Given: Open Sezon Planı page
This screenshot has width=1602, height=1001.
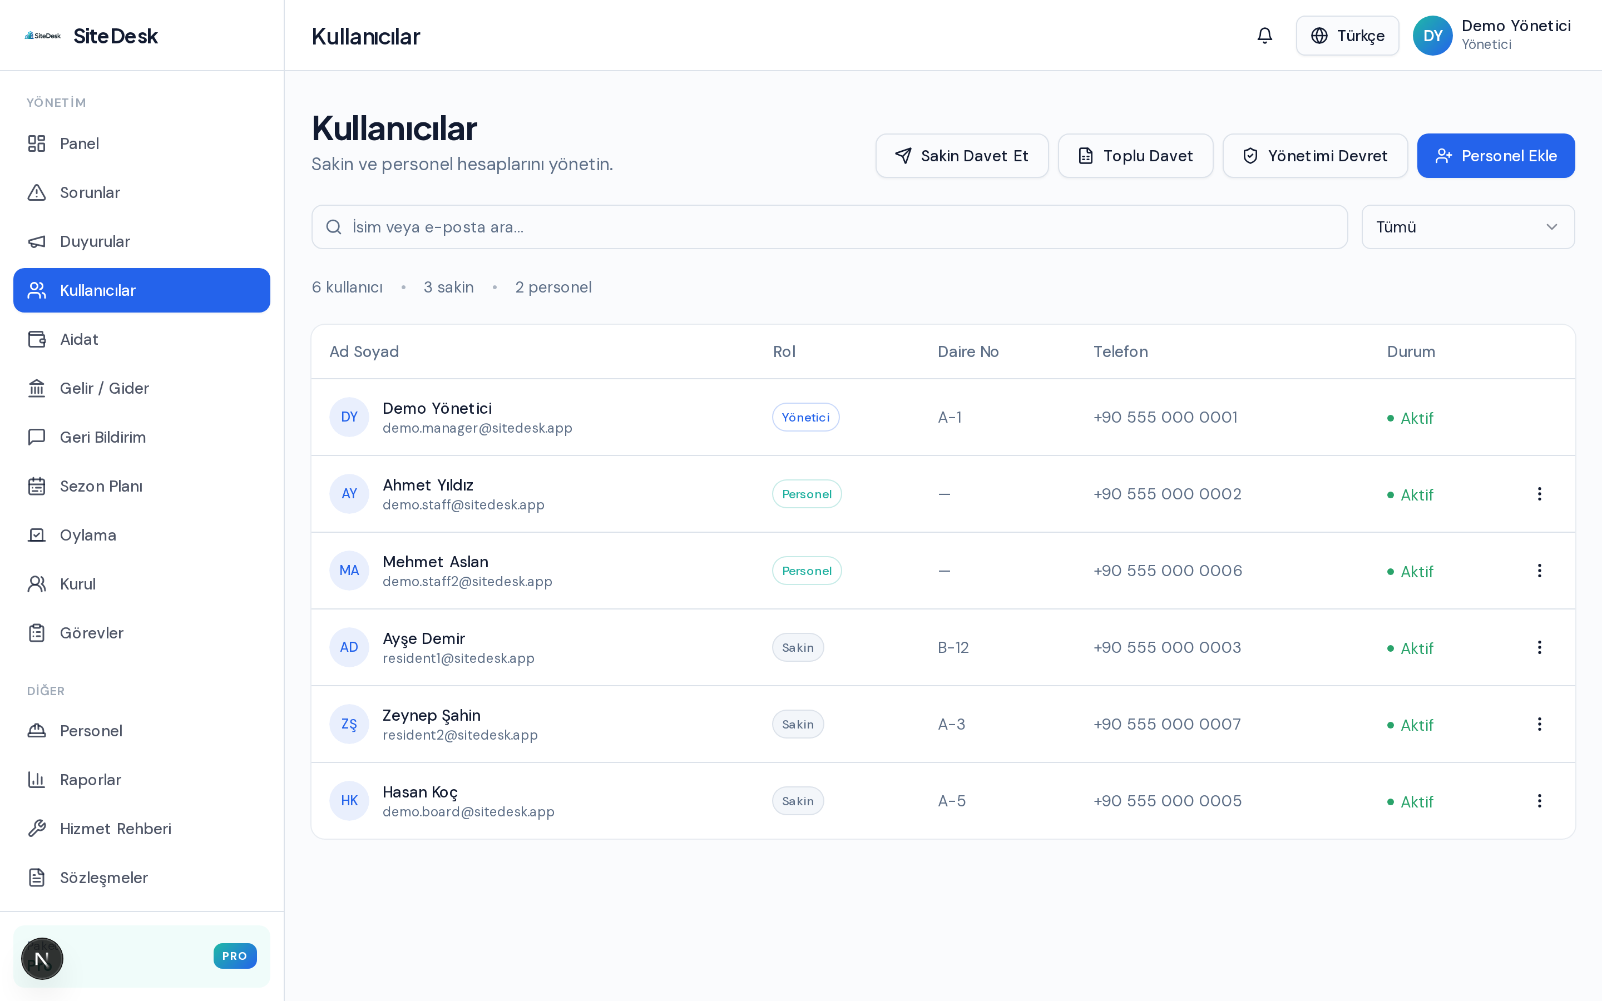Looking at the screenshot, I should 142,487.
